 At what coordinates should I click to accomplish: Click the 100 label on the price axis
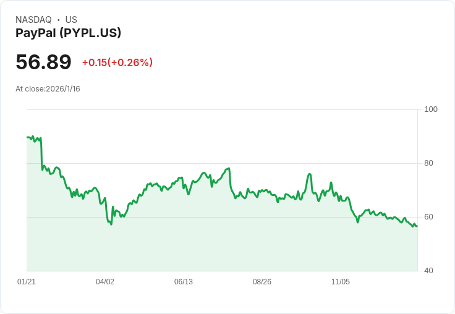431,109
